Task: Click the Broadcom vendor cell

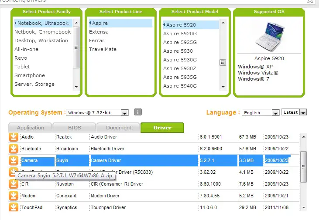Action: tap(67, 149)
